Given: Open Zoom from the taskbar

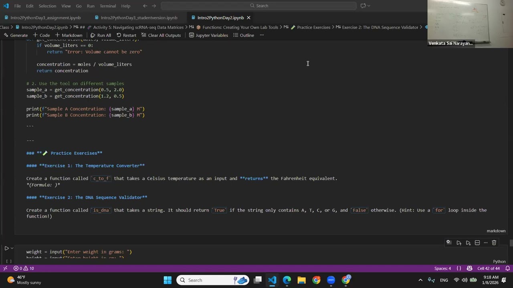Looking at the screenshot, I should tap(331, 280).
